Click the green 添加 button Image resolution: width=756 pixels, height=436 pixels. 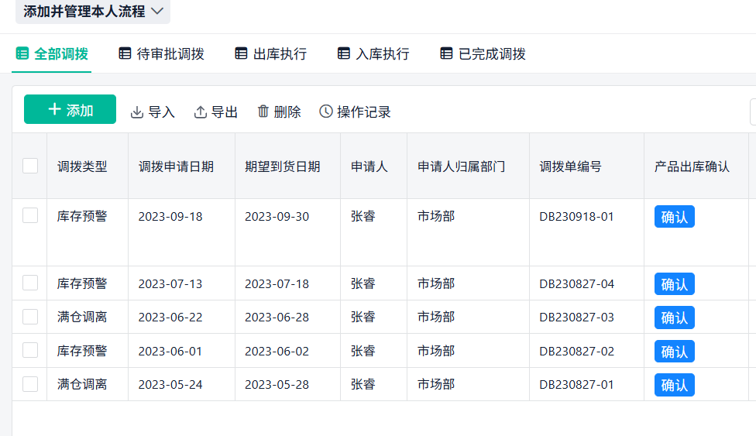click(70, 110)
